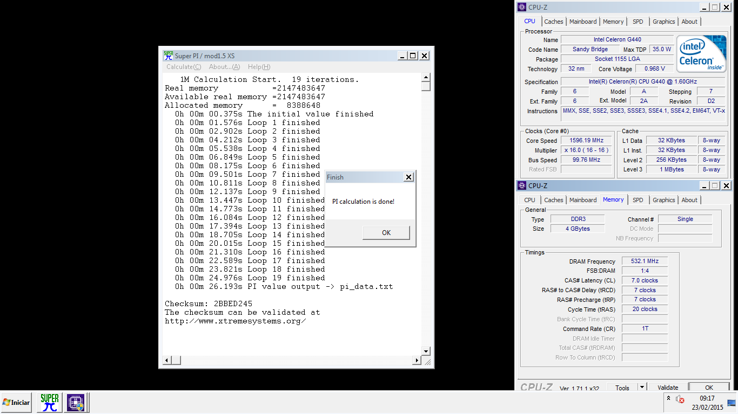Click the 1596.19 MHz core speed value
This screenshot has height=414, width=738.
coord(586,141)
